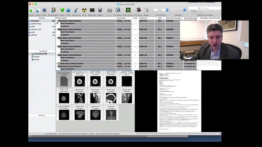Click the Search by All fields input

pos(205,8)
